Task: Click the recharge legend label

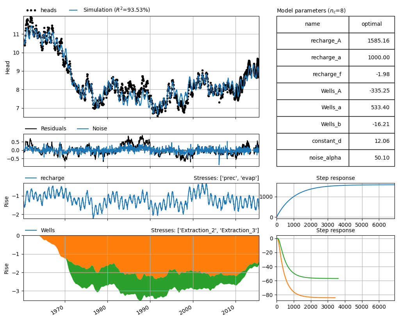Action: coord(45,178)
